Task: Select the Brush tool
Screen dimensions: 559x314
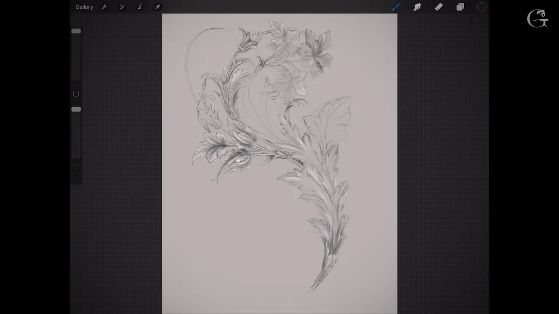Action: [396, 7]
